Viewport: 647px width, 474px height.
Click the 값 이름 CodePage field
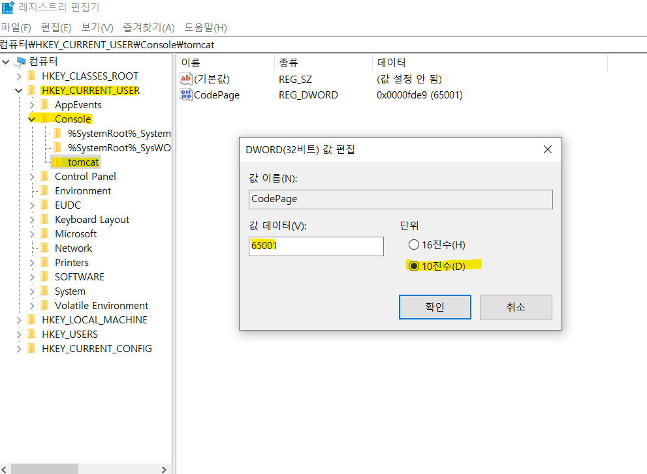pos(401,200)
